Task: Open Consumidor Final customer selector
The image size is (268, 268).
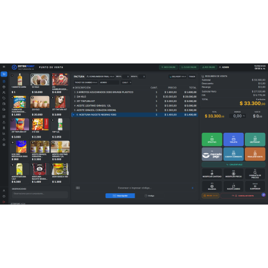Action: pos(100,76)
